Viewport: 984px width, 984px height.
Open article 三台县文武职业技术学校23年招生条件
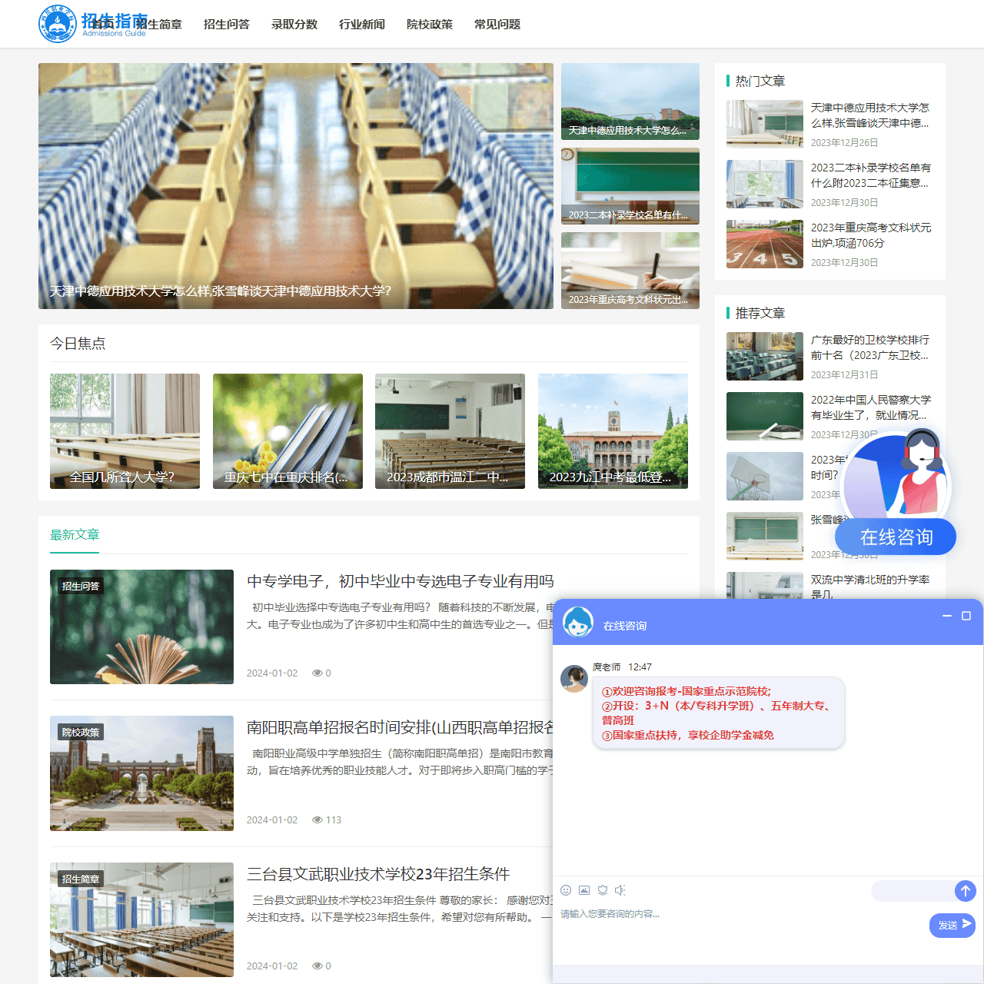[377, 874]
